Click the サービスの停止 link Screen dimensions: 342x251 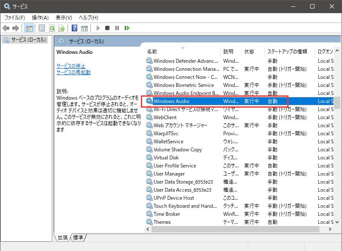pos(71,66)
